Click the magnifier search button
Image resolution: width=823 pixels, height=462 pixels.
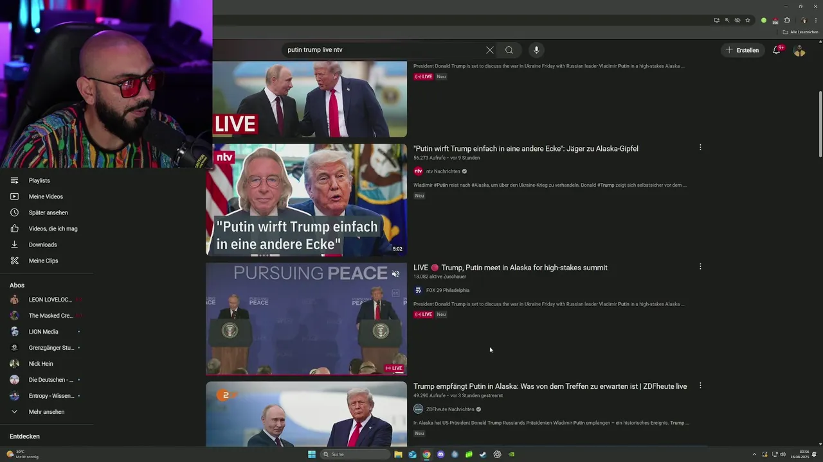(509, 50)
